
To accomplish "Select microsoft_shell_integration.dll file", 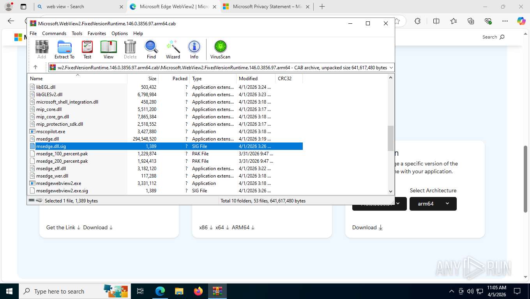I will (x=165, y=102).
